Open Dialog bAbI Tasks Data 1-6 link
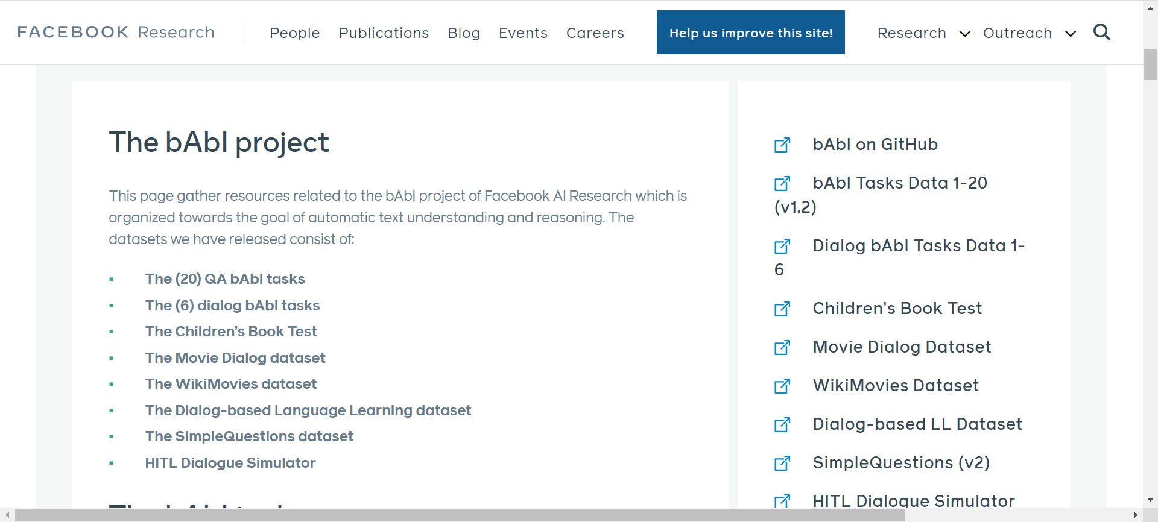This screenshot has width=1158, height=522. 900,257
